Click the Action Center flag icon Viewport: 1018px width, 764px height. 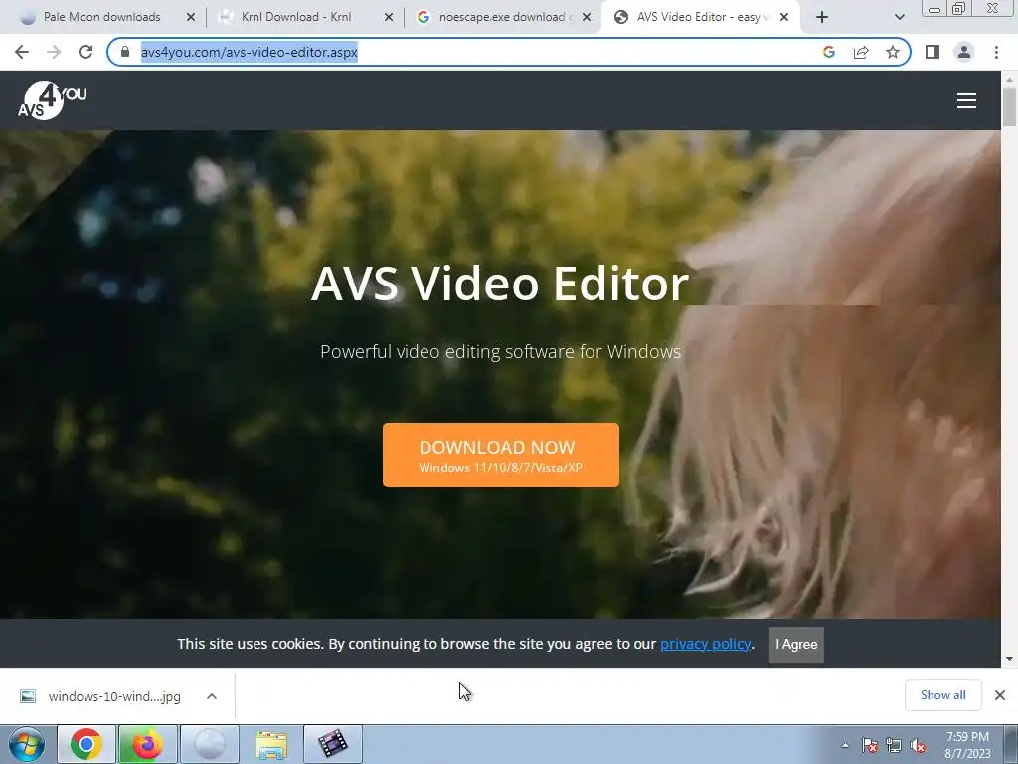click(x=870, y=746)
